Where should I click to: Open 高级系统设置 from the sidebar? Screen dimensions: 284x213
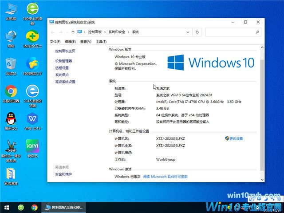(x=65, y=82)
